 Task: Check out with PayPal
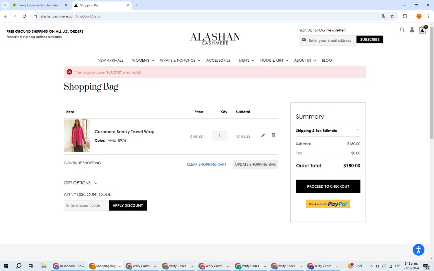pos(328,204)
